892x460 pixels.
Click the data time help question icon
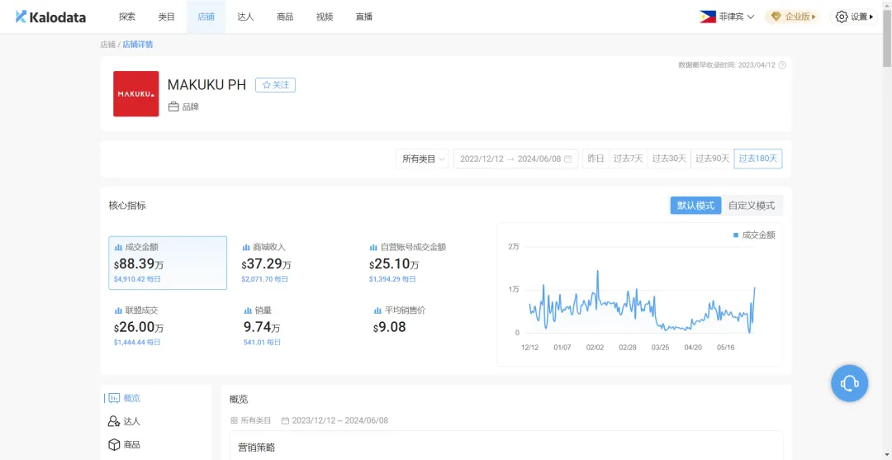tap(782, 64)
